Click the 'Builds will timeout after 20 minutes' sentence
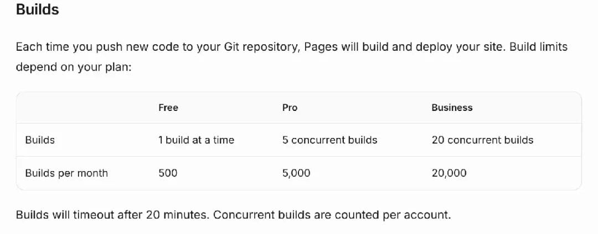The width and height of the screenshot is (598, 234). [113, 215]
